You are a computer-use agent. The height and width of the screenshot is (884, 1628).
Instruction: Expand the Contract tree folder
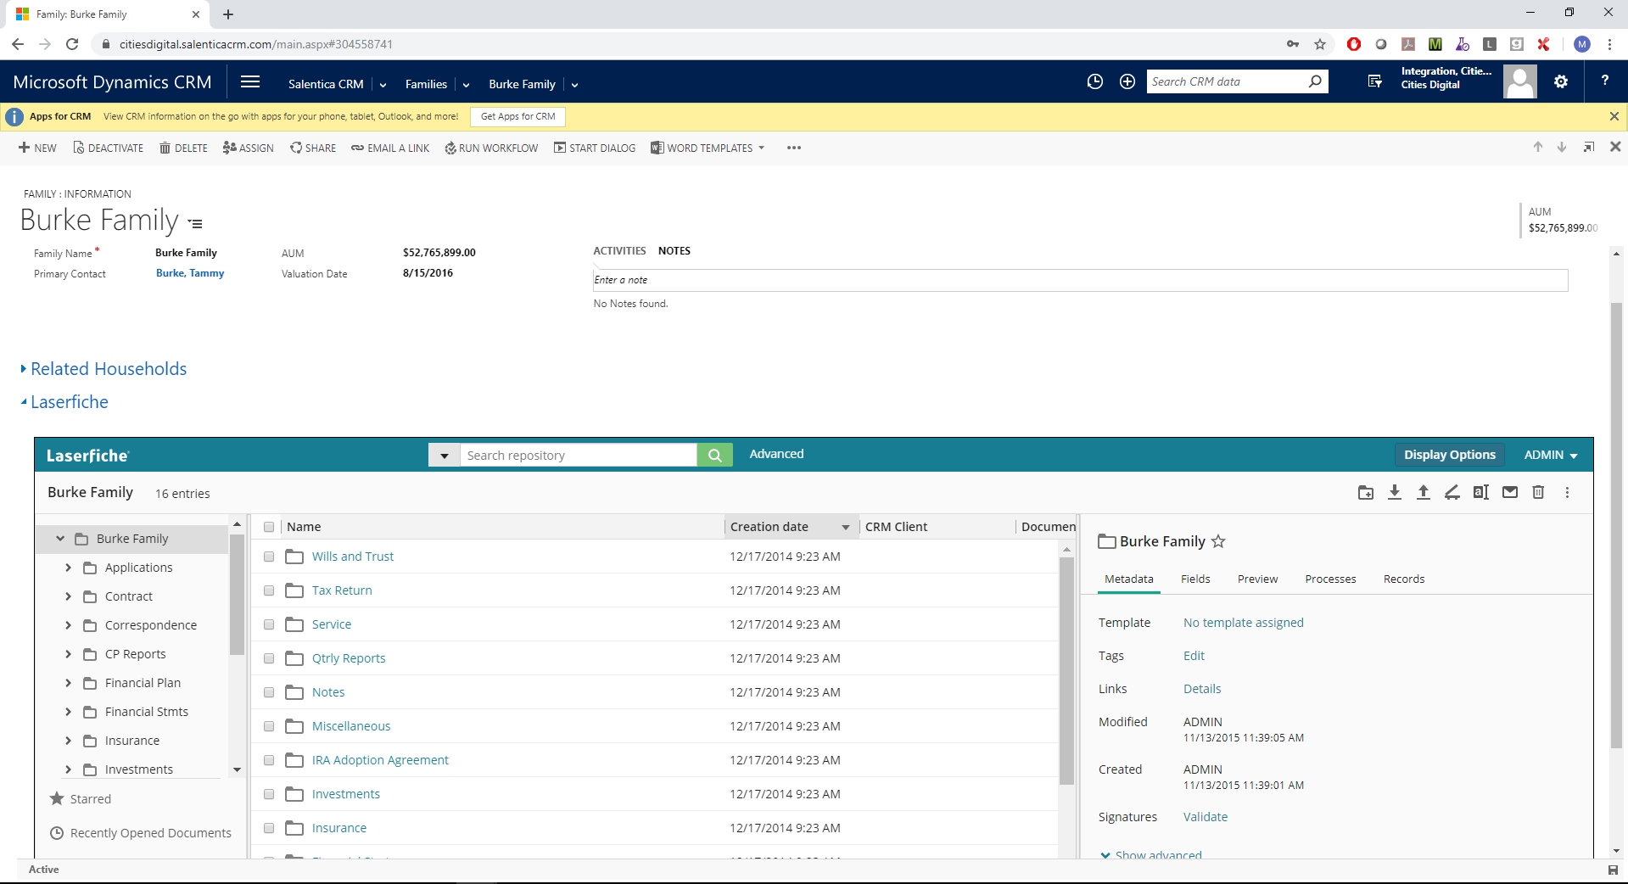point(69,596)
